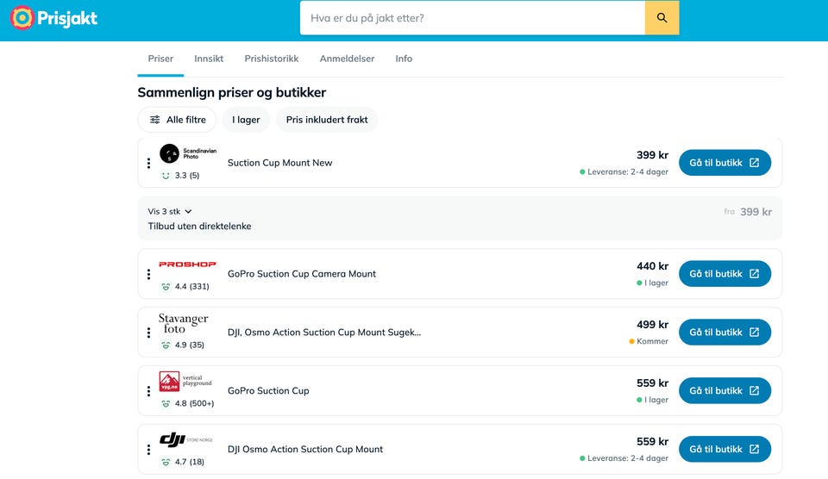Click the Proshop store logo
This screenshot has width=828, height=479.
(x=188, y=264)
